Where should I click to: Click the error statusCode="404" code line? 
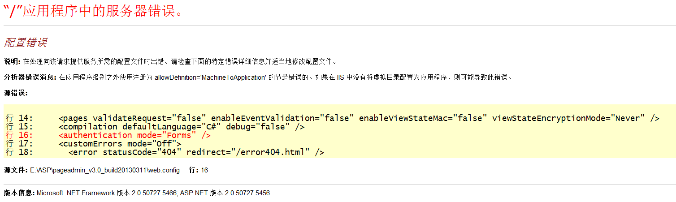(x=196, y=152)
